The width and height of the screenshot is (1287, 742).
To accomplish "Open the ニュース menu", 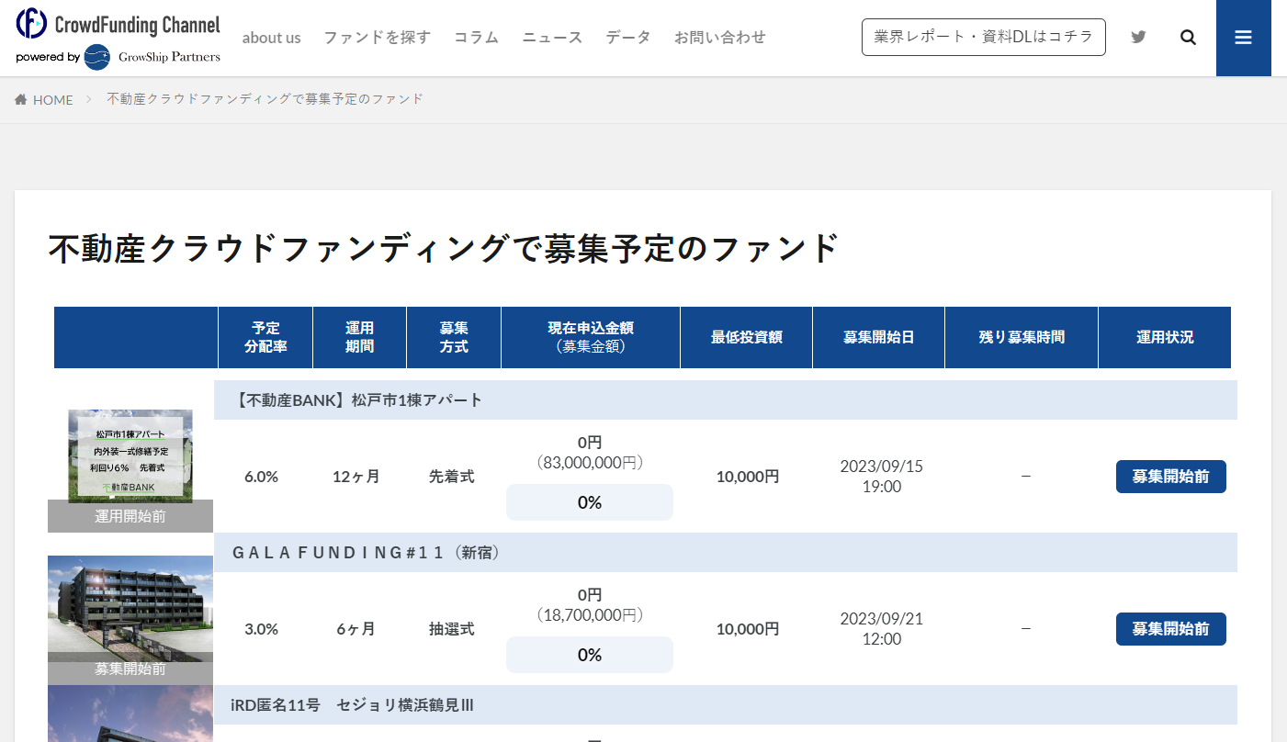I will (552, 38).
